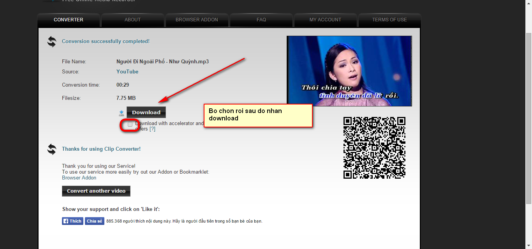This screenshot has height=249, width=532.
Task: Open the [?] help link for offers
Action: tap(152, 129)
